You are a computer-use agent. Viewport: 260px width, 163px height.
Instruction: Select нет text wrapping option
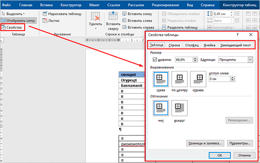tap(161, 108)
